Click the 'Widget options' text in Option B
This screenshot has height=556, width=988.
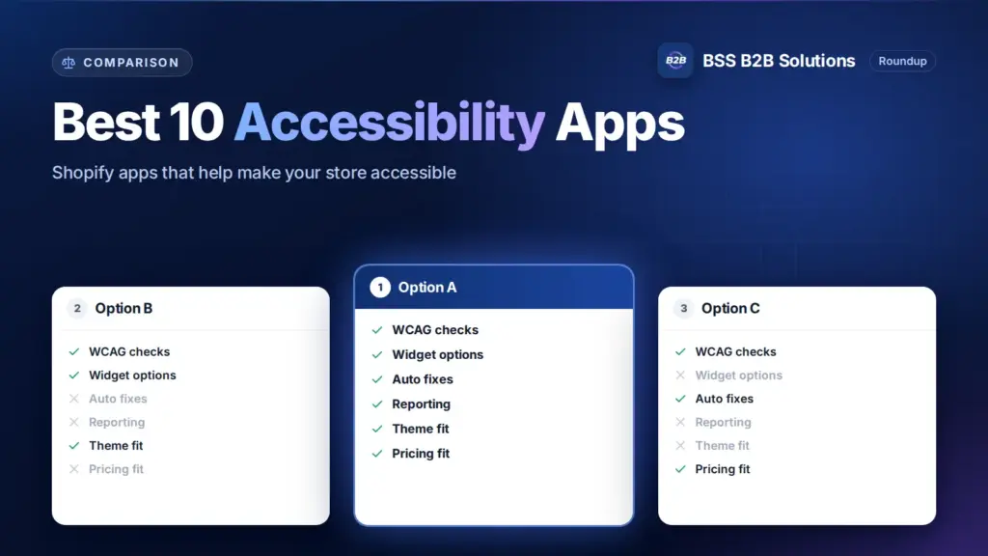pyautogui.click(x=132, y=375)
